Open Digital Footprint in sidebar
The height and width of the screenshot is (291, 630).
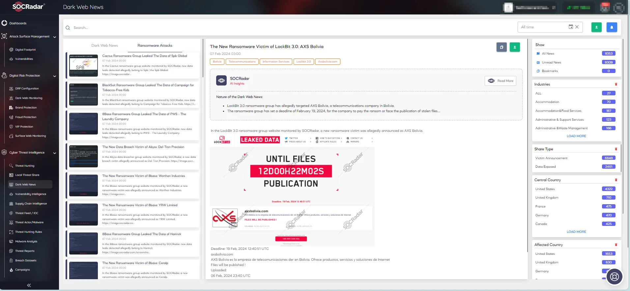25,50
